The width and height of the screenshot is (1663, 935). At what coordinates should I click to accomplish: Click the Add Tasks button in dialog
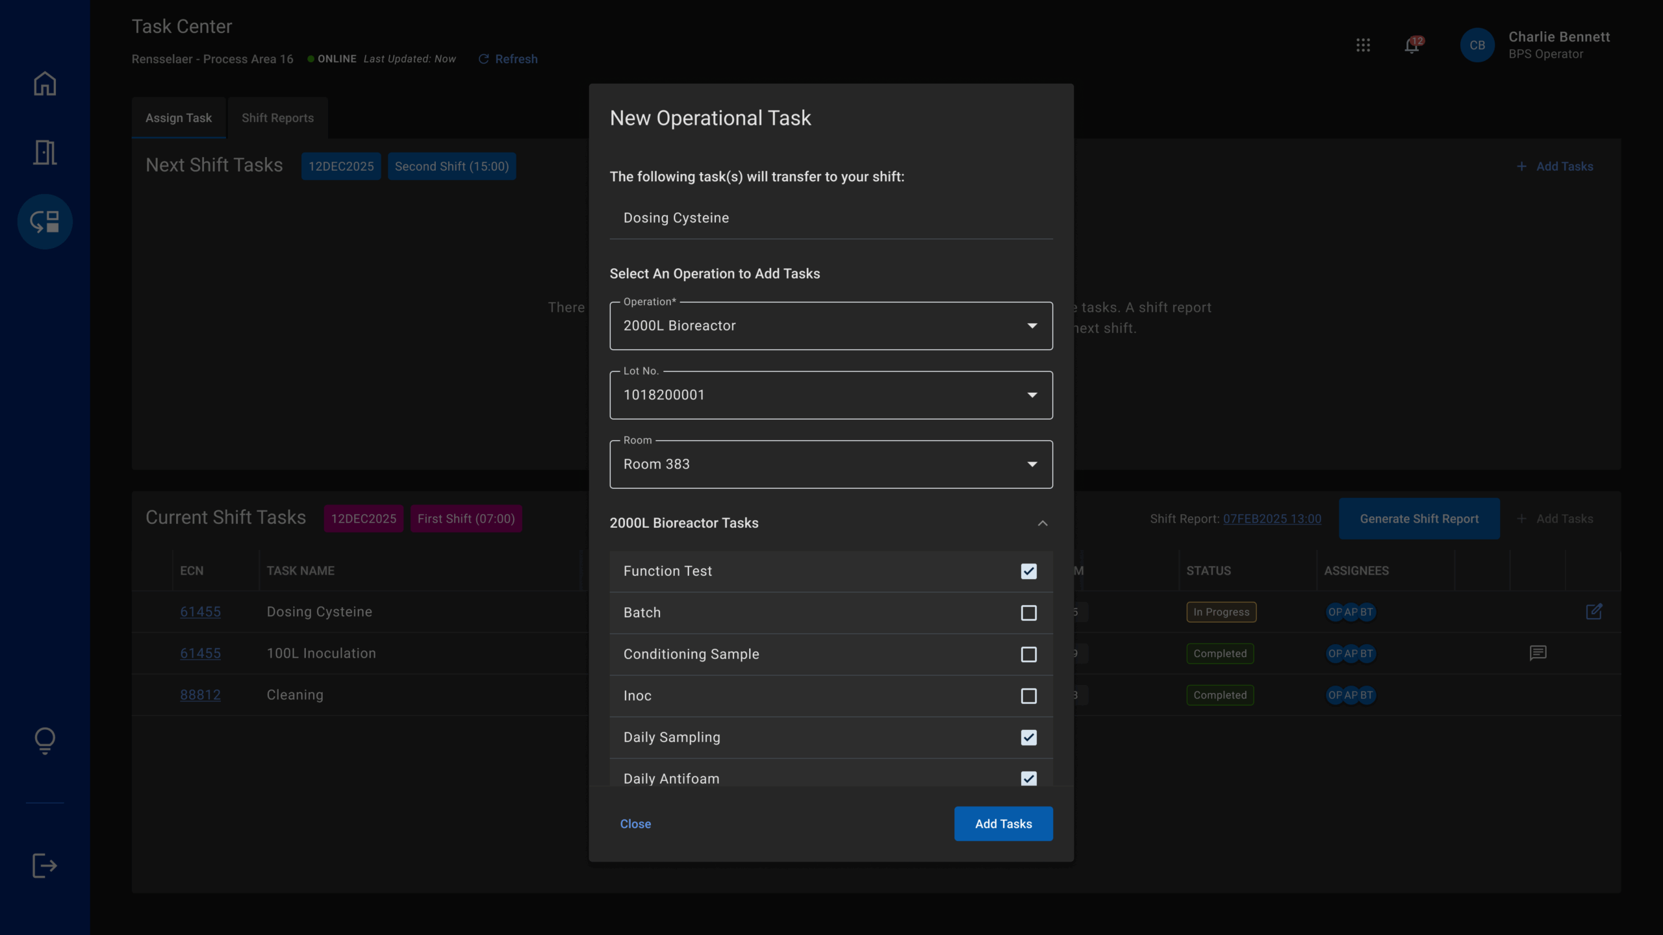[1003, 823]
